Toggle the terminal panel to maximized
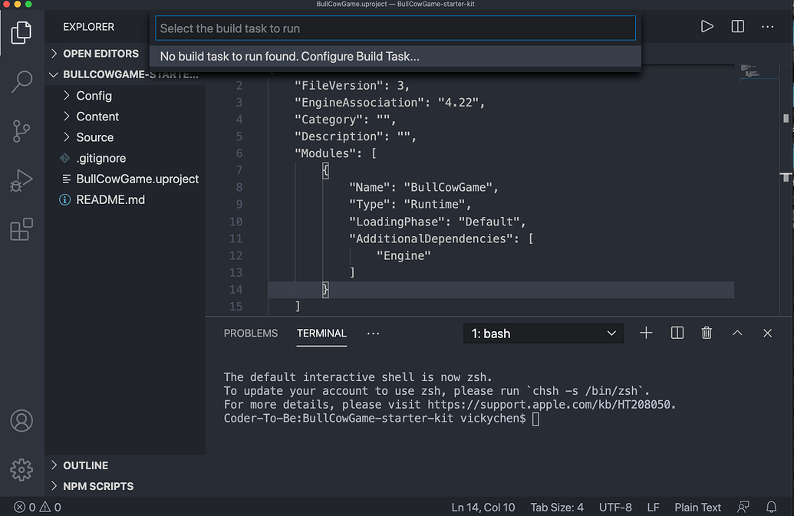The image size is (794, 516). click(736, 333)
